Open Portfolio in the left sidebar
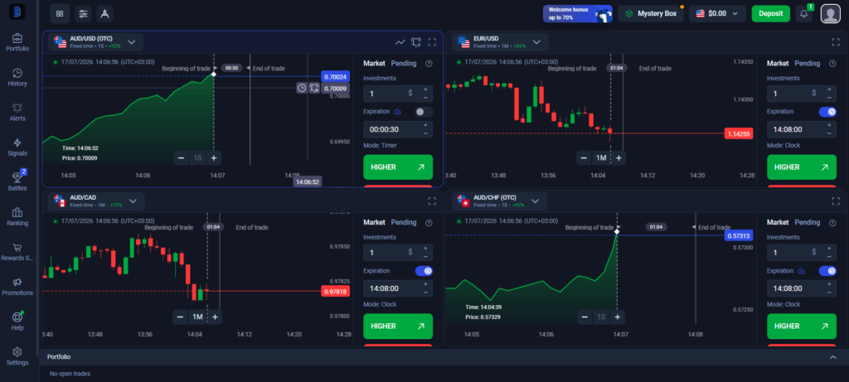Viewport: 849px width, 382px height. pos(17,42)
